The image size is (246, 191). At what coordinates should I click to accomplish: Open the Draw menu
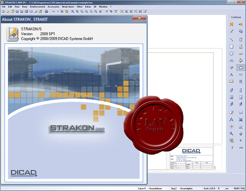click(25, 7)
